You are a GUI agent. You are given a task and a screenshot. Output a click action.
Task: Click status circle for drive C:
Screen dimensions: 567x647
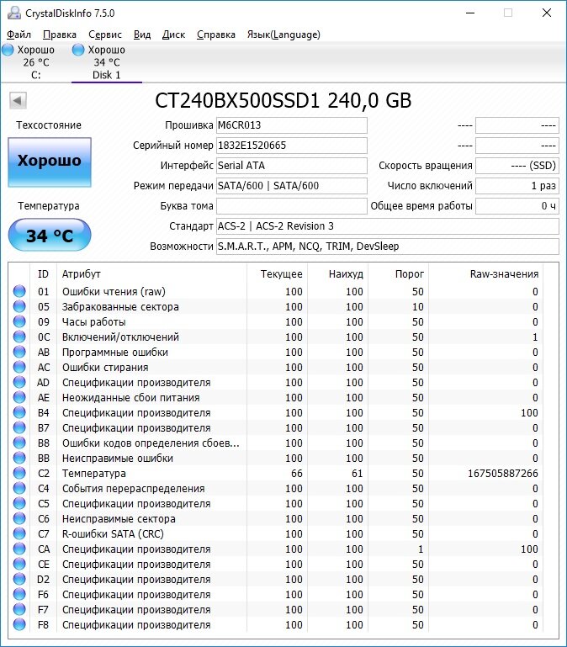coord(8,50)
